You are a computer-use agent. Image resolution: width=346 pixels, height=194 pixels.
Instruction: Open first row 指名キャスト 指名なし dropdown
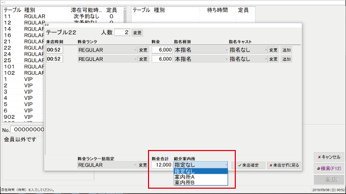tap(248, 50)
